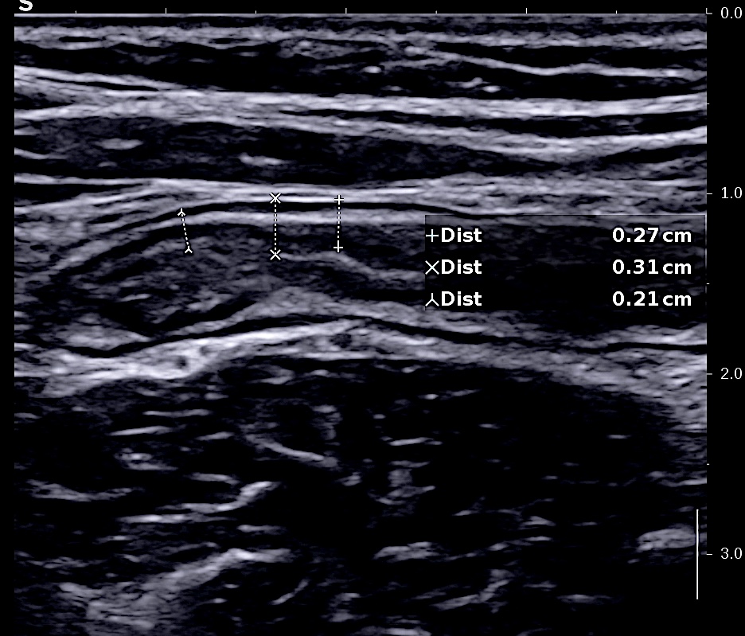Click the 3.0 depth scale label
Viewport: 745px width, 636px height.
point(731,553)
